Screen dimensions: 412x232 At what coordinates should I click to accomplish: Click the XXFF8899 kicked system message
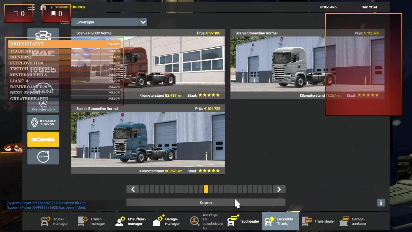click(46, 208)
